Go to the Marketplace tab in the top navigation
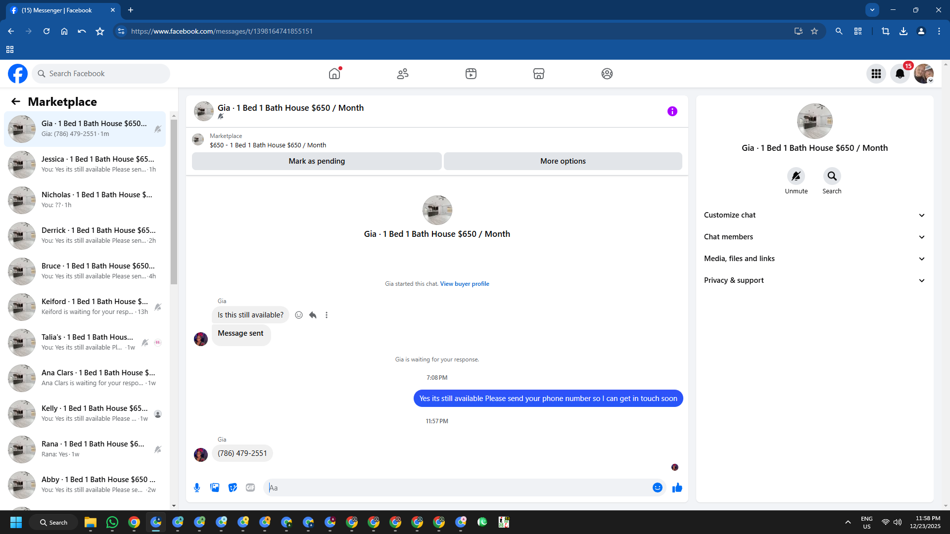Viewport: 950px width, 534px height. click(538, 74)
